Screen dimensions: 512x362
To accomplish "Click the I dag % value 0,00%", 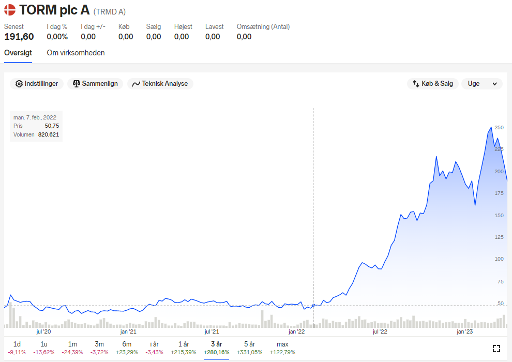I will [57, 37].
